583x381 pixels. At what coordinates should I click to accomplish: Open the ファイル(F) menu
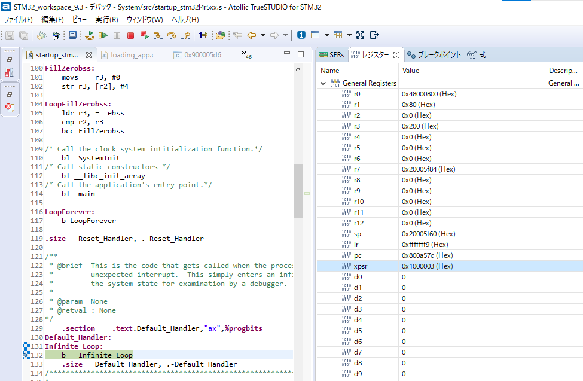18,20
